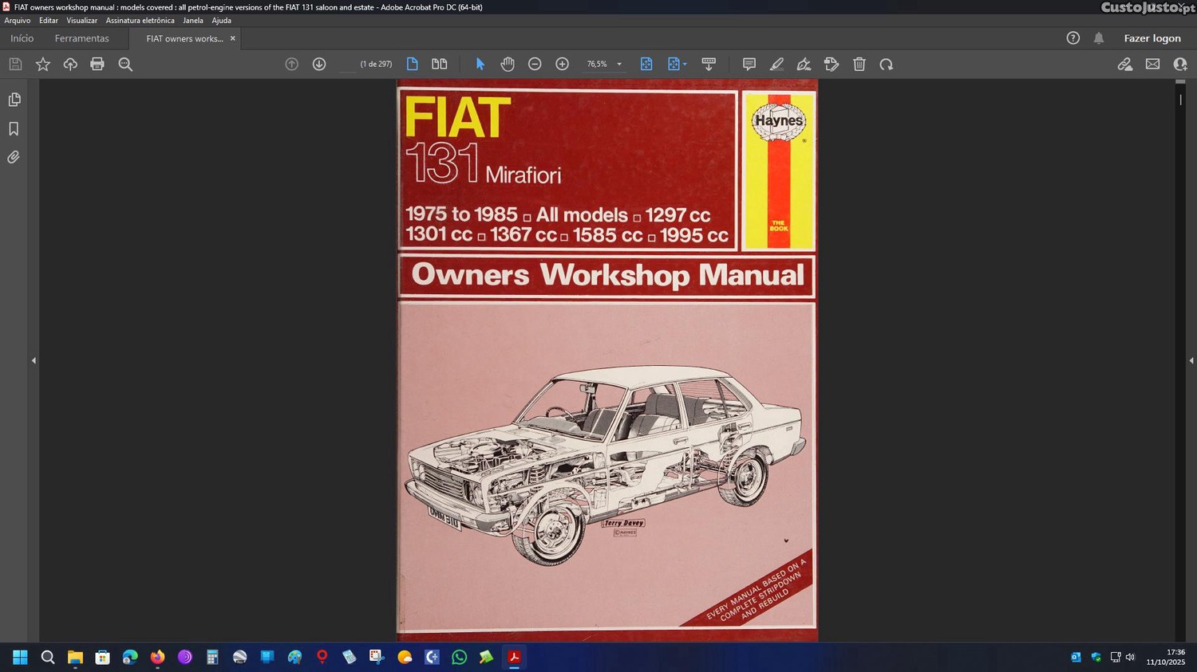Click the star bookmark icon in toolbar
This screenshot has width=1197, height=672.
(43, 65)
